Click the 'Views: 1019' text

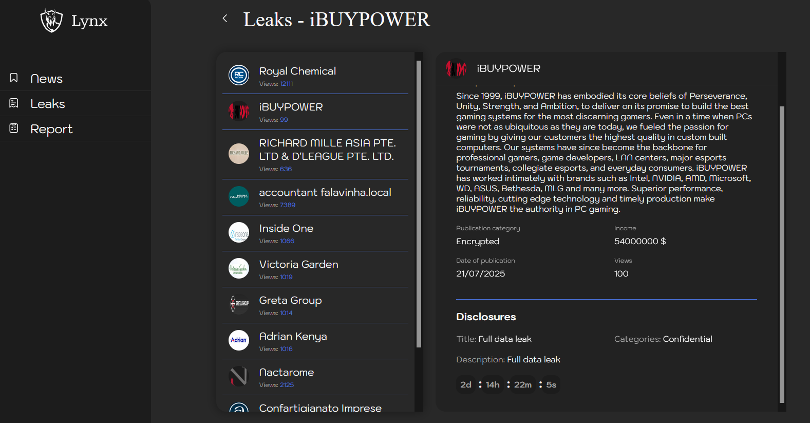(276, 277)
